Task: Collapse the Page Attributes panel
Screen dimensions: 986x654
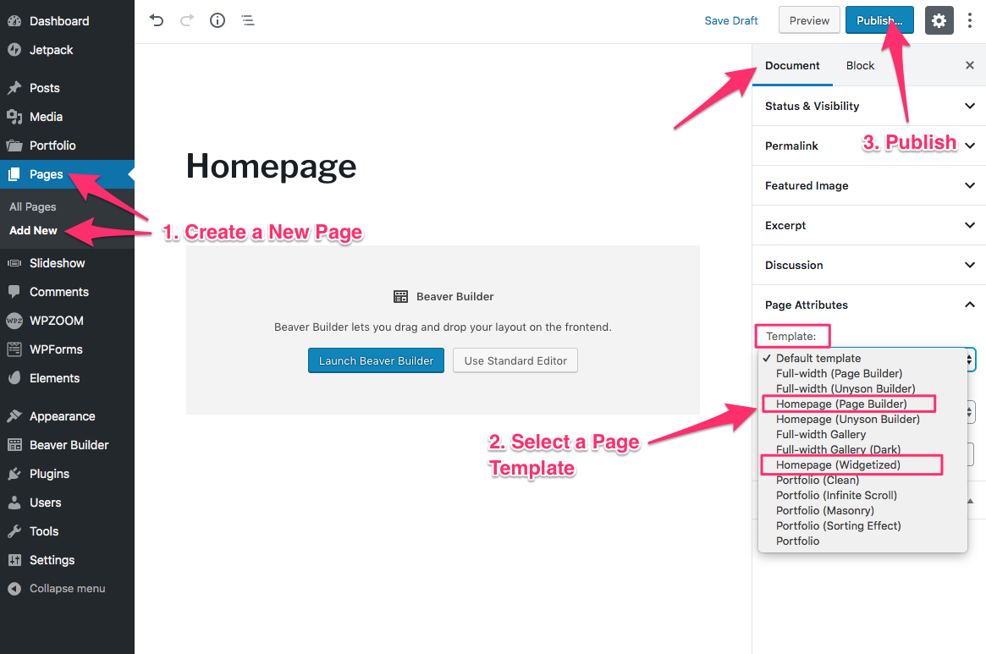Action: (869, 305)
